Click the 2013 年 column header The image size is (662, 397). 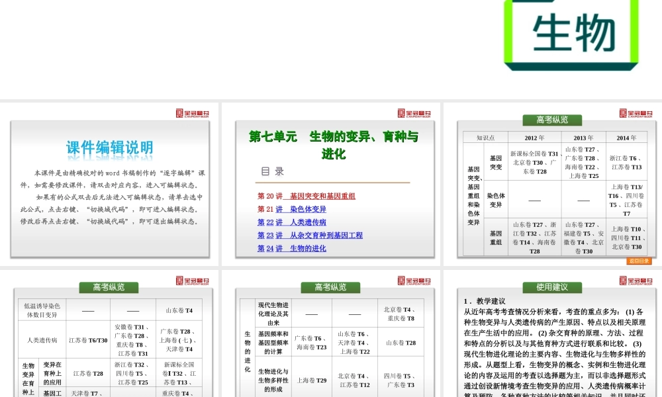point(583,138)
